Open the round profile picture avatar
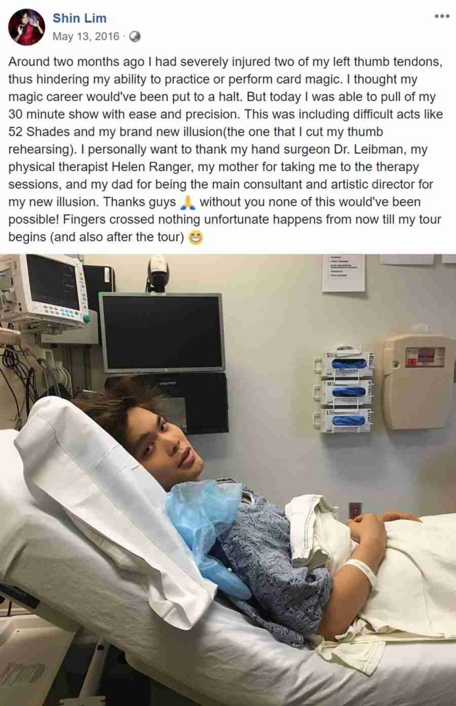456x706 pixels. click(x=26, y=27)
